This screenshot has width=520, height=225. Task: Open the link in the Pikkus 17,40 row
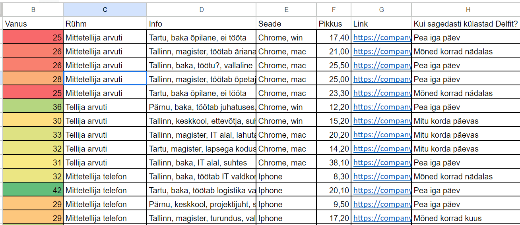tap(382, 38)
